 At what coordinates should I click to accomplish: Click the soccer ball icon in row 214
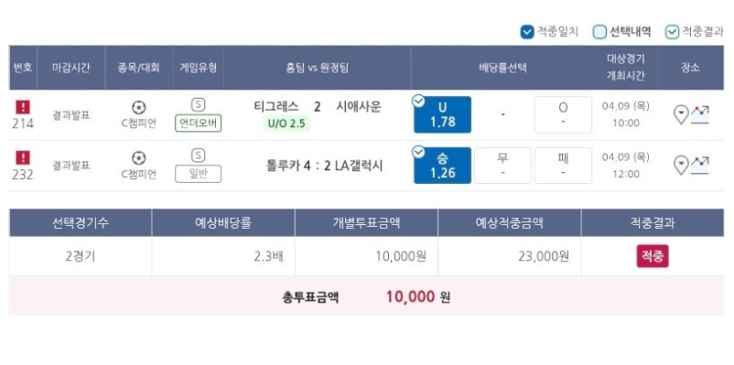point(138,108)
